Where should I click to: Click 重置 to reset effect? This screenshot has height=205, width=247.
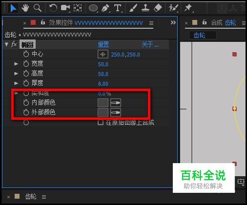tap(103, 44)
